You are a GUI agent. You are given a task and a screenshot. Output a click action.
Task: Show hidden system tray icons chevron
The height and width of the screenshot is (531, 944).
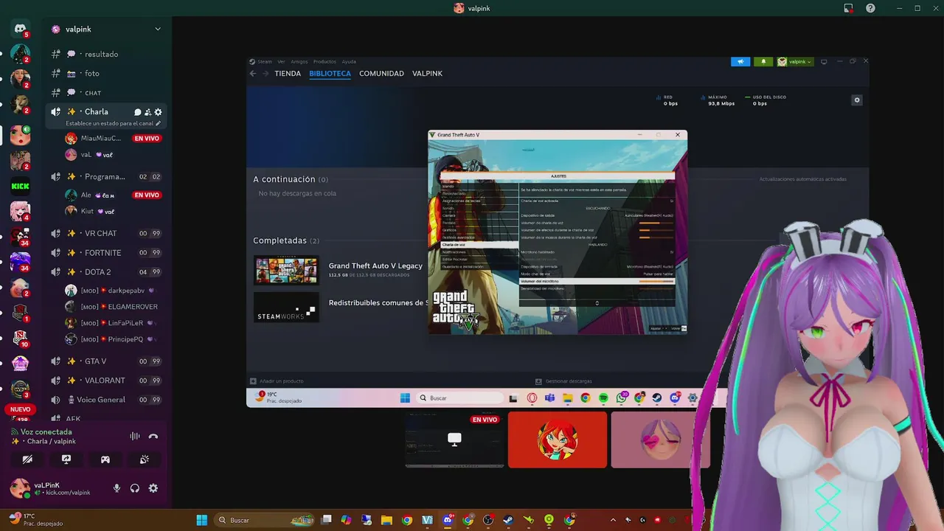613,520
